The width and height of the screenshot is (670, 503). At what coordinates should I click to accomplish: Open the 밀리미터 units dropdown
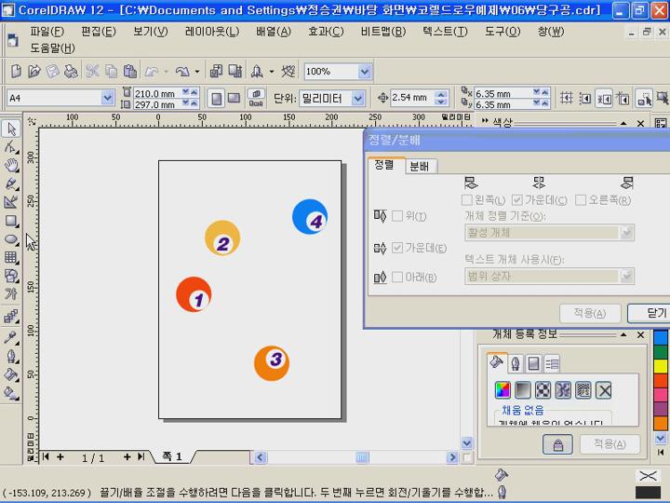tap(358, 99)
